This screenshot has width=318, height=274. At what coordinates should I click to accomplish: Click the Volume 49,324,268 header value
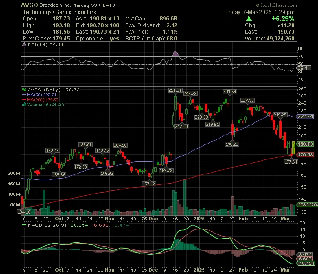(280, 39)
